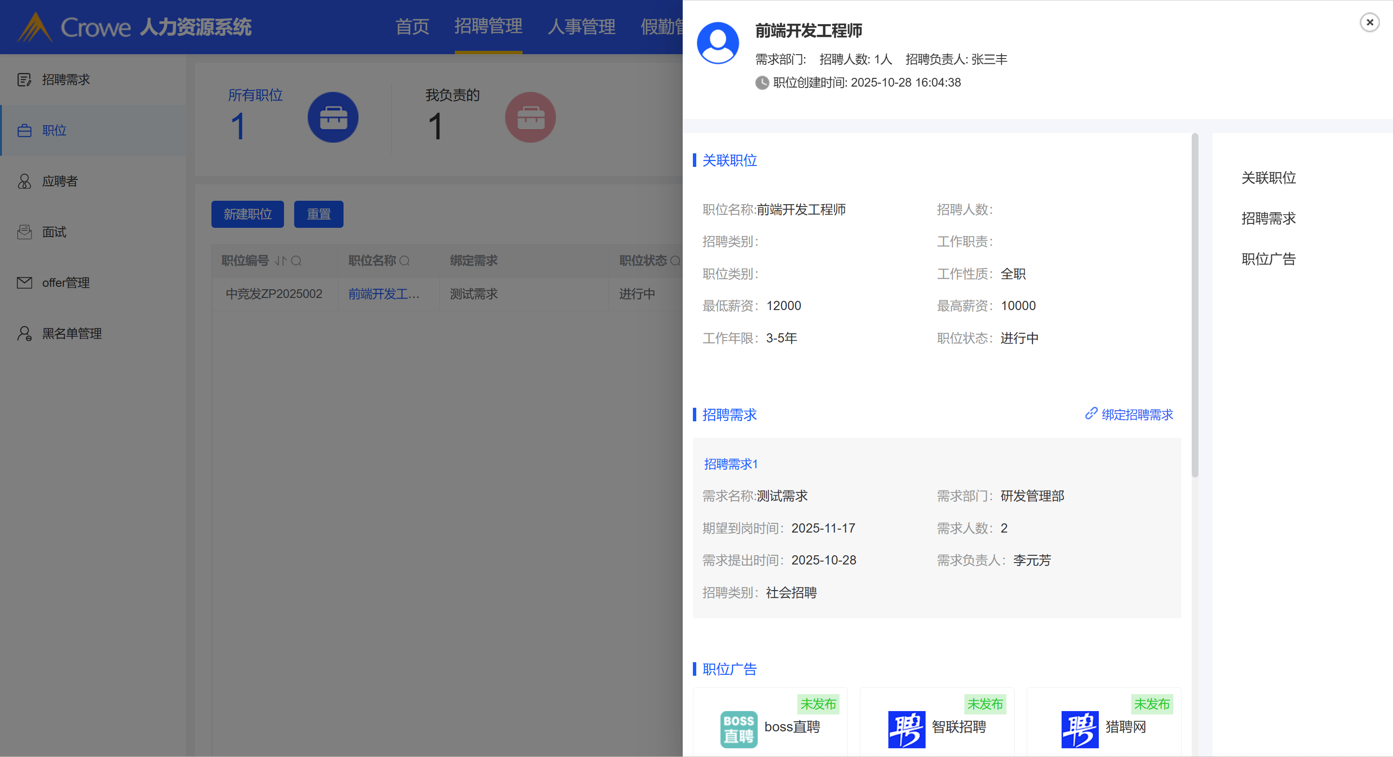Click the 应聘者 person icon in the sidebar
Image resolution: width=1393 pixels, height=757 pixels.
pyautogui.click(x=24, y=181)
